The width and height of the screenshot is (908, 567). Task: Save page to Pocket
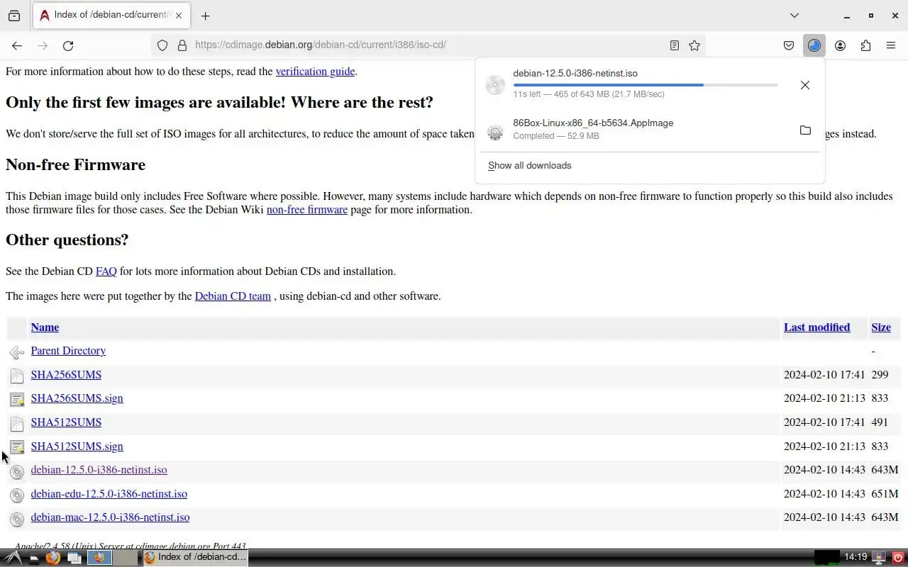[789, 45]
